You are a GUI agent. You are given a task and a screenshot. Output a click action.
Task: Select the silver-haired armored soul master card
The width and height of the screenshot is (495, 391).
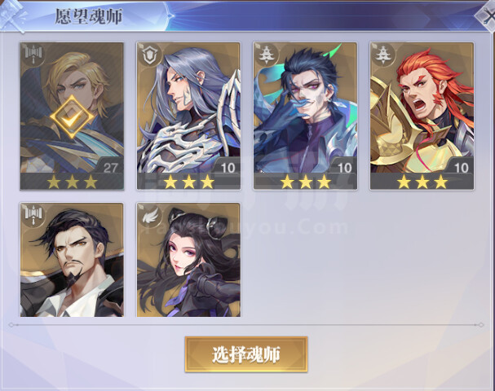coord(188,116)
